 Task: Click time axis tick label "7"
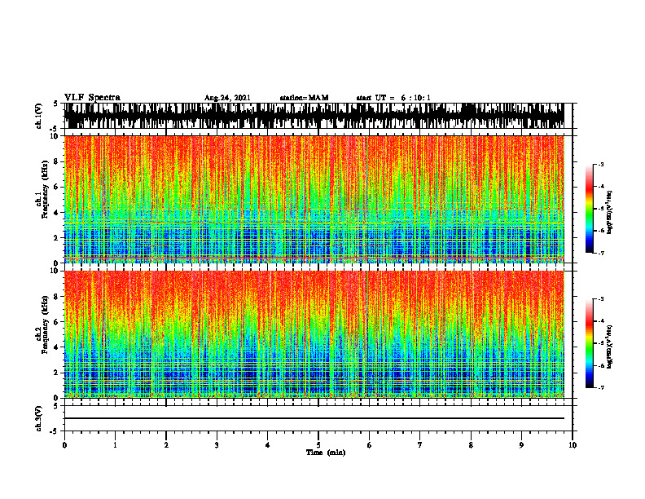click(420, 445)
